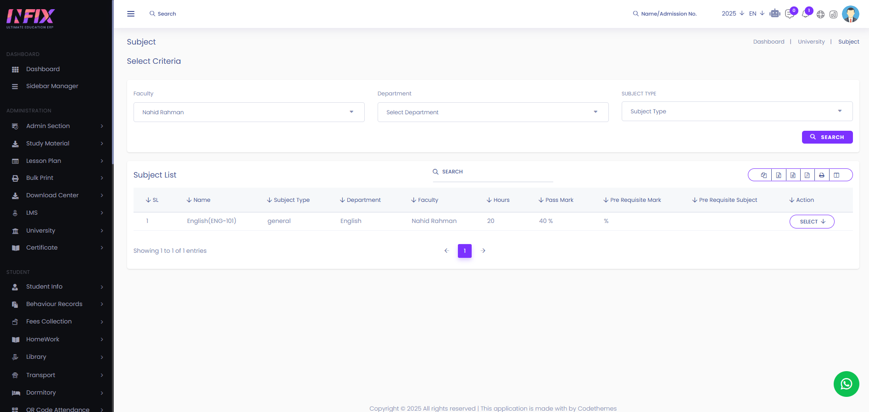Click the globe website icon
The height and width of the screenshot is (412, 869).
coord(820,14)
